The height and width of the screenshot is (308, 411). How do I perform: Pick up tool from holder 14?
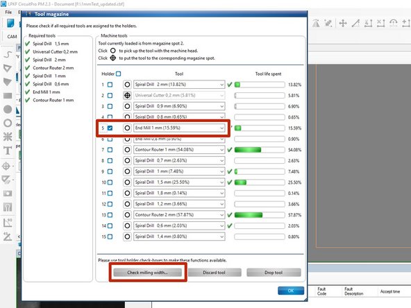pos(127,225)
